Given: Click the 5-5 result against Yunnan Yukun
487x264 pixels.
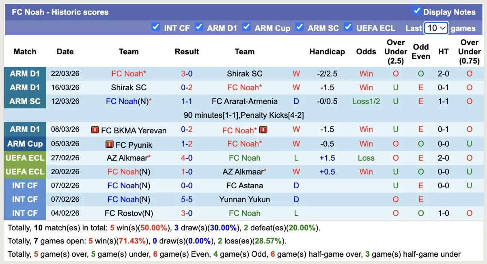Looking at the screenshot, I should [187, 199].
